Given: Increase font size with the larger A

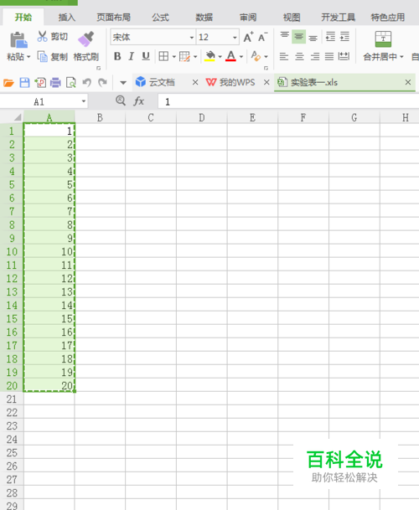Looking at the screenshot, I should (248, 37).
